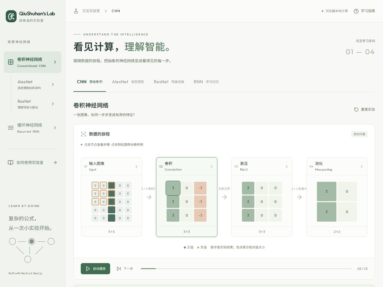Viewport: 383px width, 287px height.
Task: Click the top-right convolution cell -3
Action: click(x=200, y=188)
